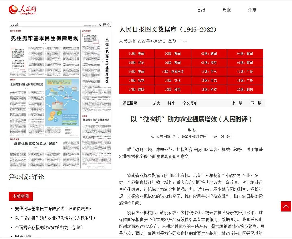Viewport: 292px width, 239px height.
Task: Click the blue infographic on the page image
Action: tap(62, 102)
